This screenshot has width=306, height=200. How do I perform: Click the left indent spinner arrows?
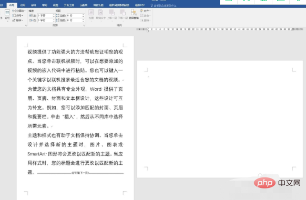54,15
